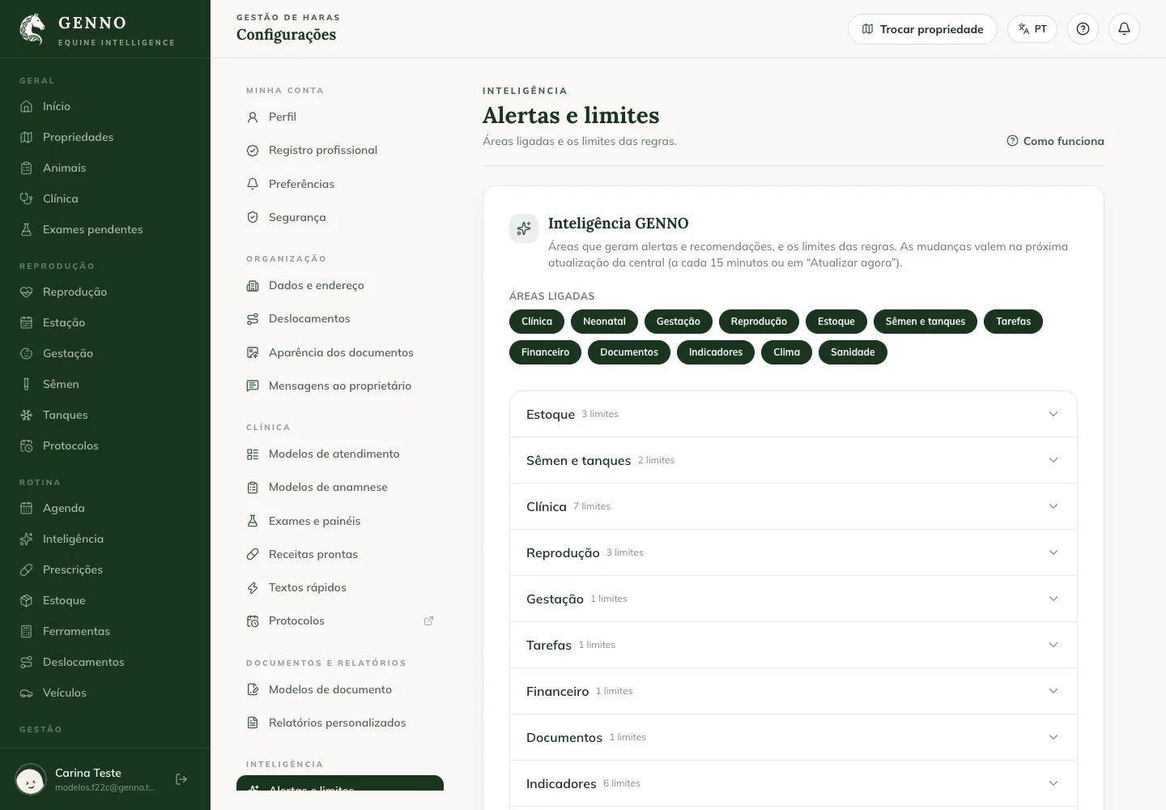This screenshot has height=810, width=1166.
Task: Click the logout icon beside Carina Teste
Action: tap(181, 779)
